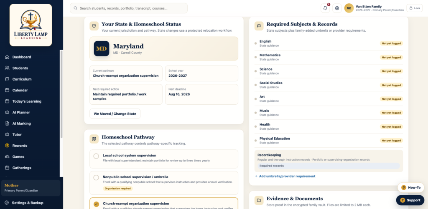Click the map icon by Homeschool Pathway
The height and width of the screenshot is (209, 428).
click(94, 139)
